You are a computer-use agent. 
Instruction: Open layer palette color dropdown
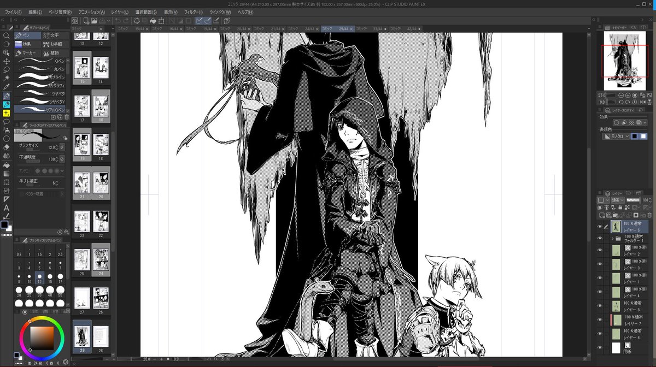tap(604, 200)
